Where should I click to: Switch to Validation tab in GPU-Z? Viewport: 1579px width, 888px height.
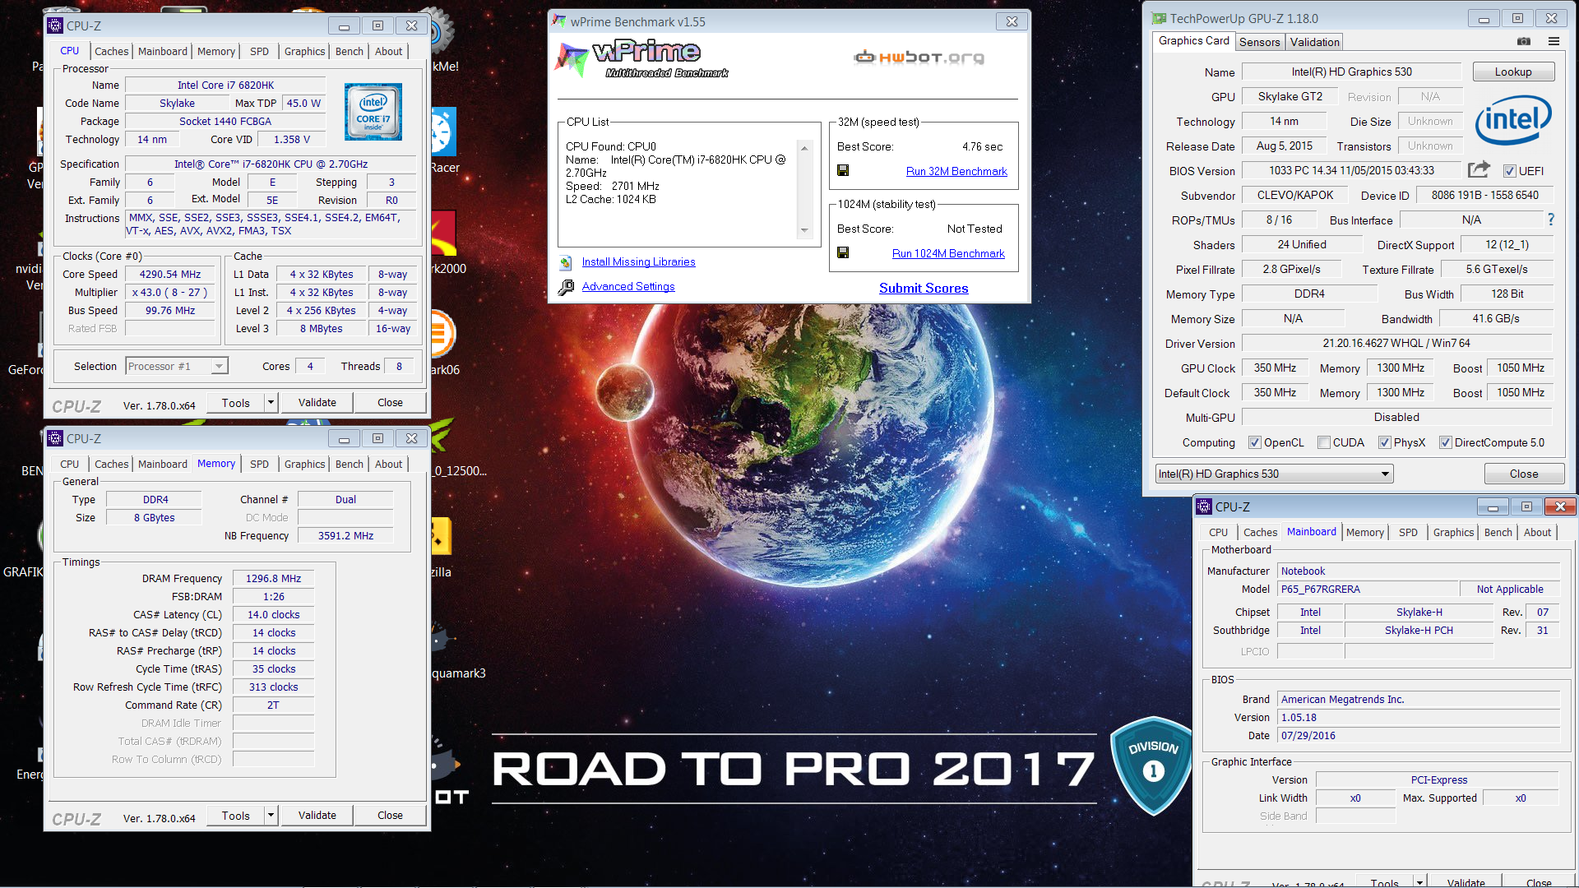pyautogui.click(x=1314, y=42)
